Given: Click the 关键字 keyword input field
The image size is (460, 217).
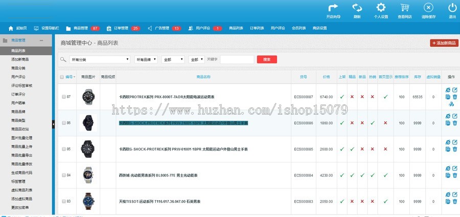Looking at the screenshot, I should [x=237, y=59].
